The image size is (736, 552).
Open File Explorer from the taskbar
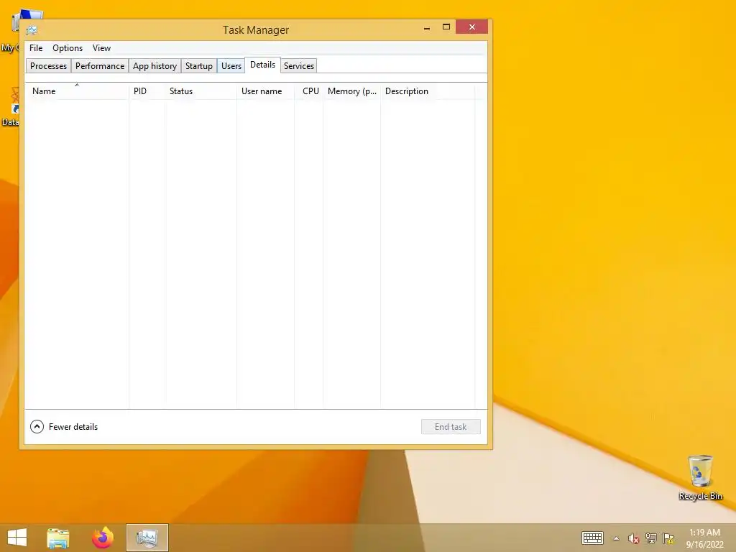(x=58, y=538)
